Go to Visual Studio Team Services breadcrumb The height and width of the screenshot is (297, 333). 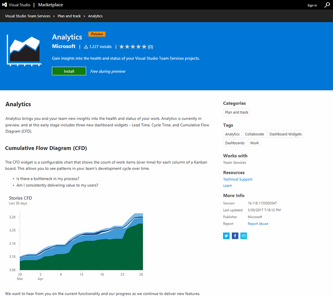(x=28, y=16)
